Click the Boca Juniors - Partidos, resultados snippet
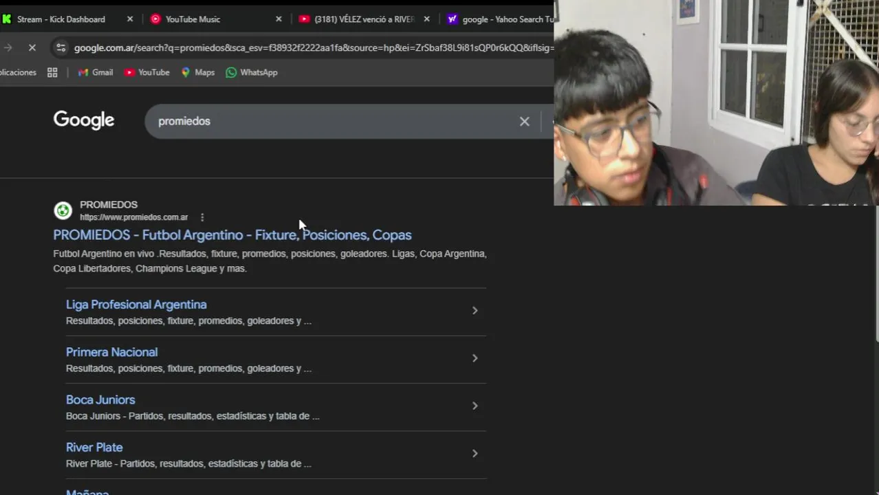The height and width of the screenshot is (495, 879). (193, 416)
